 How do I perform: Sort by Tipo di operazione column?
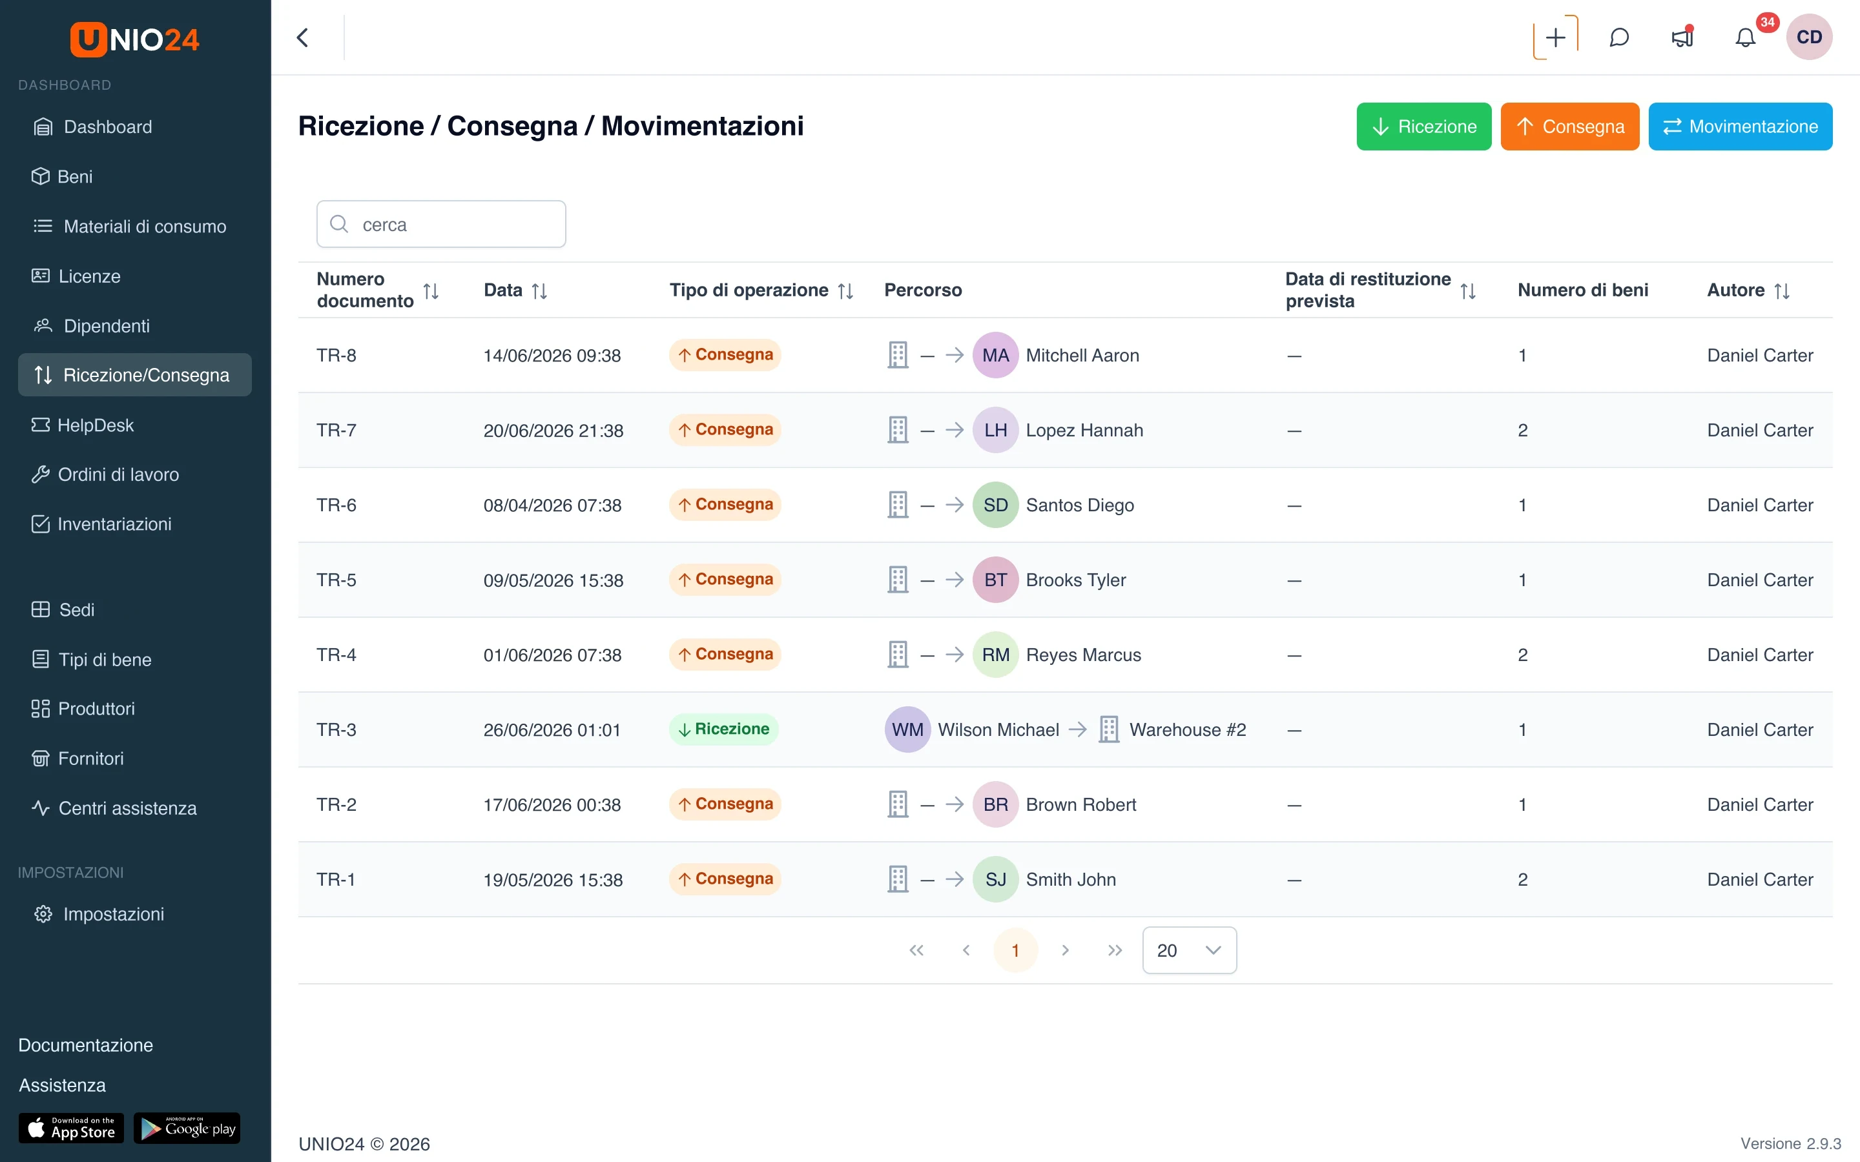click(x=845, y=290)
